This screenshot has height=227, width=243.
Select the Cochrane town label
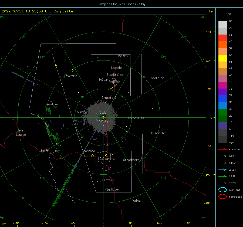[88, 151]
